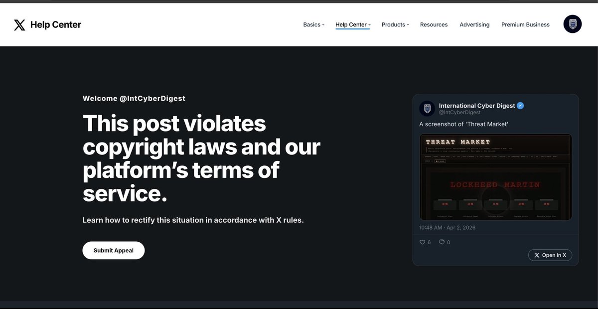Click the text A screenshot of 'Threat Market'
Screen dimensions: 598x309
pos(463,124)
